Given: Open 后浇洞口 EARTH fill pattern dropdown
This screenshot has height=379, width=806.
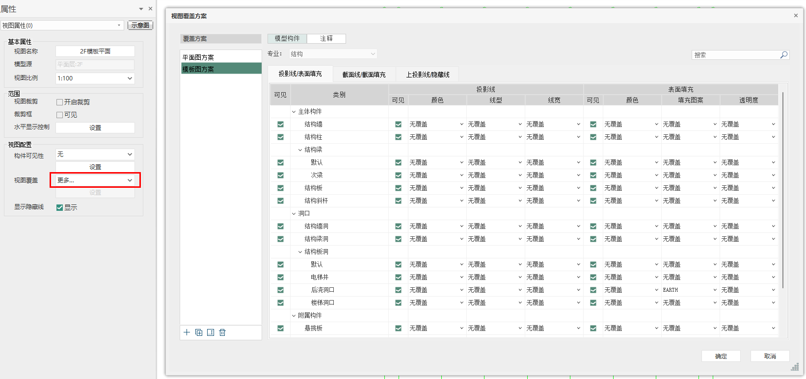Looking at the screenshot, I should [x=715, y=290].
